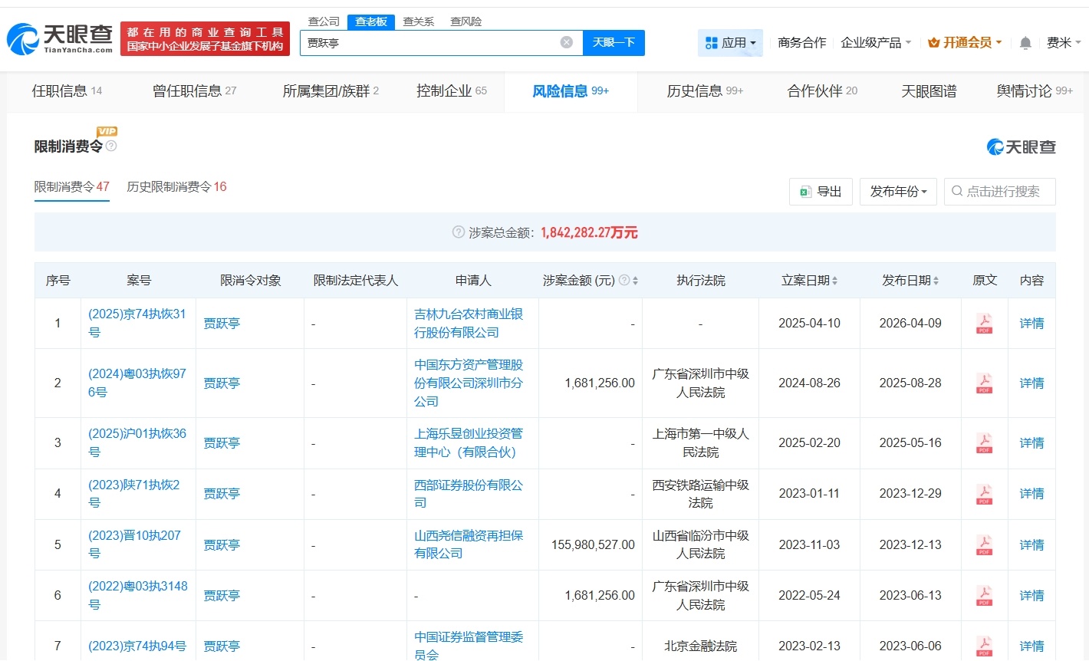Sort by 立案日期 using the sort arrows

pos(835,281)
